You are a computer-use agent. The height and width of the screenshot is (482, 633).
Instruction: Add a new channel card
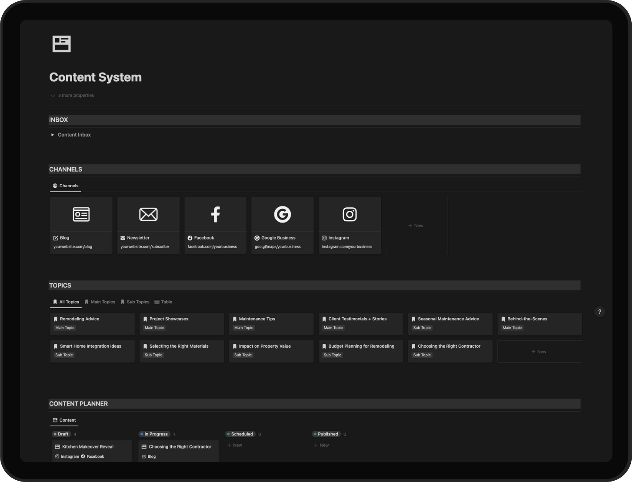coord(416,226)
